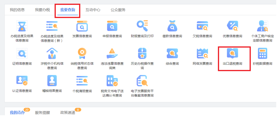Open the 抄税数据查询 calculator icon

[x=262, y=54]
